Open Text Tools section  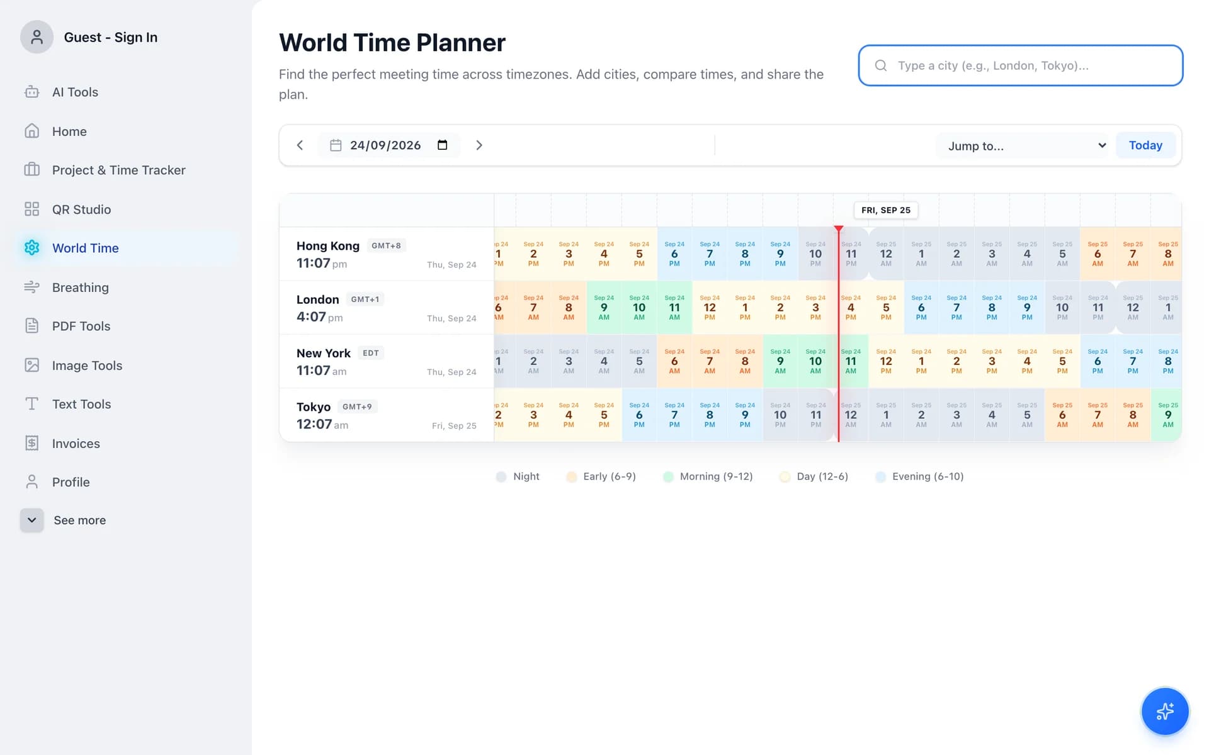pyautogui.click(x=81, y=404)
